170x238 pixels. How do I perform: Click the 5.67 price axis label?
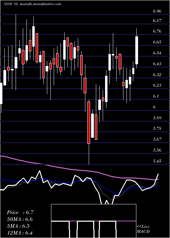point(157,139)
